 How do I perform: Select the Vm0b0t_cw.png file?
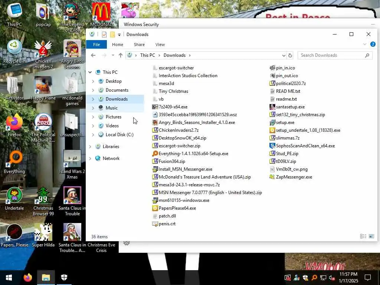[x=289, y=169]
